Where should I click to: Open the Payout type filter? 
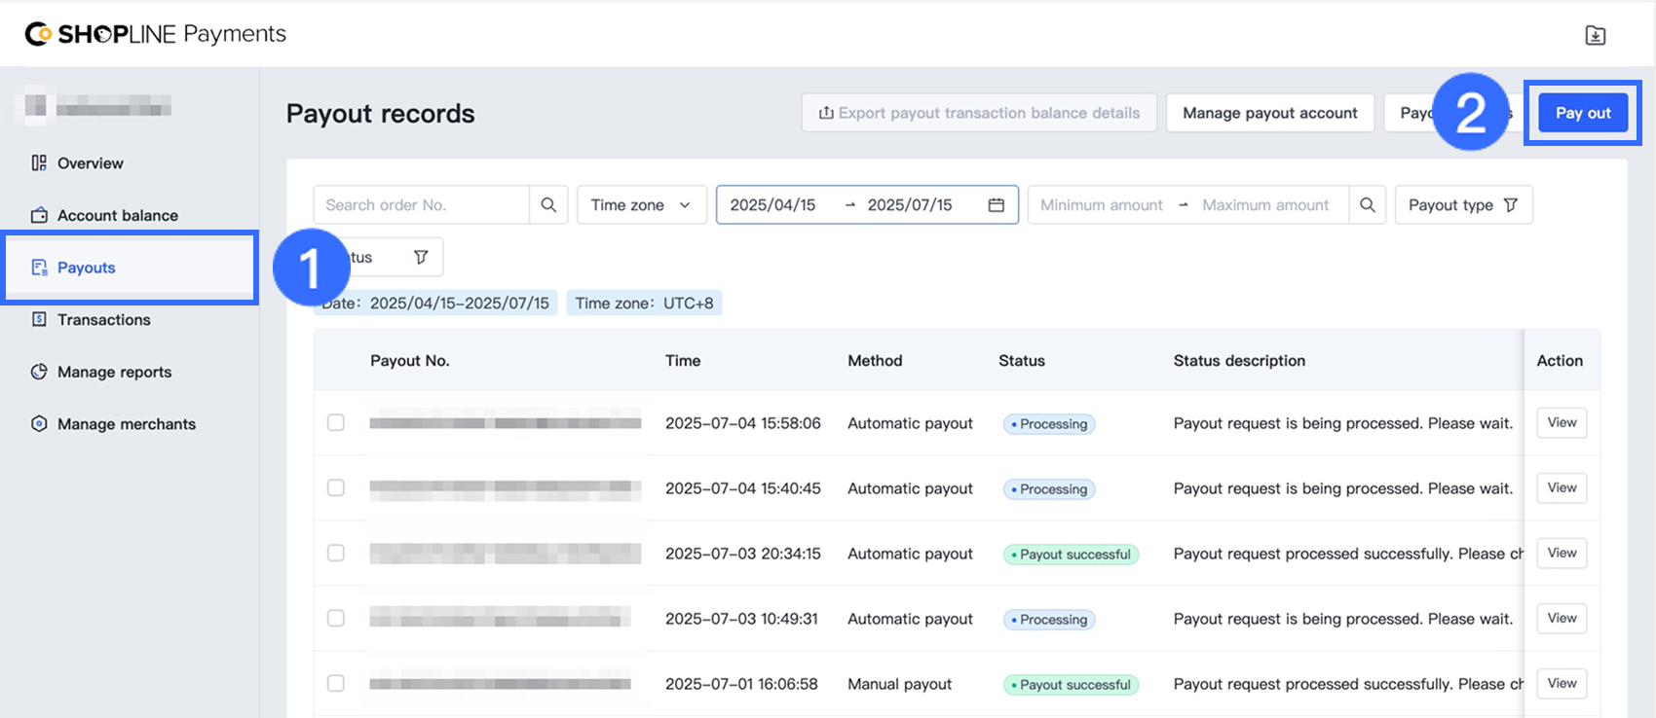[1463, 205]
